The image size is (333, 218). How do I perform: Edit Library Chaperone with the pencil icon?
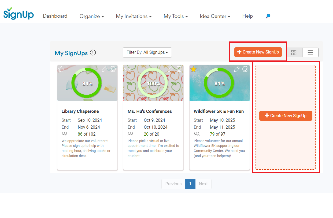(105, 69)
